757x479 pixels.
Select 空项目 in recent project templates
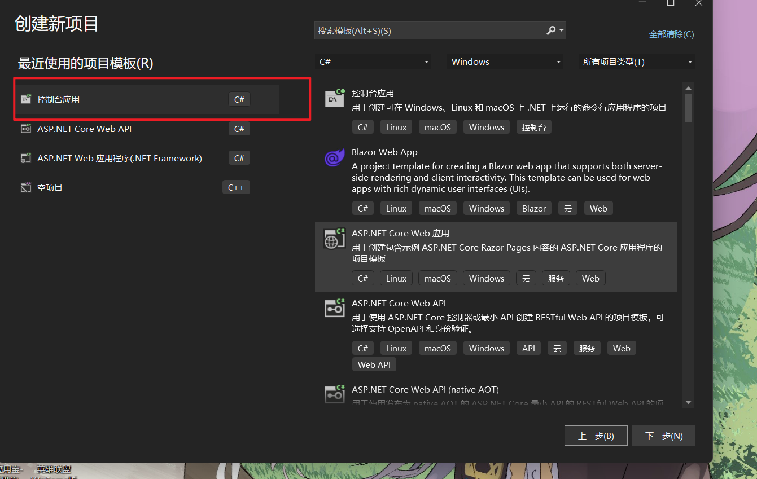pos(147,187)
